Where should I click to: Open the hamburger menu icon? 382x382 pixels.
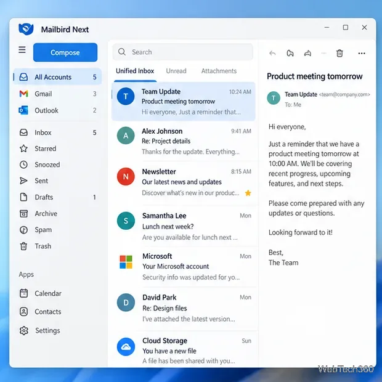[22, 50]
